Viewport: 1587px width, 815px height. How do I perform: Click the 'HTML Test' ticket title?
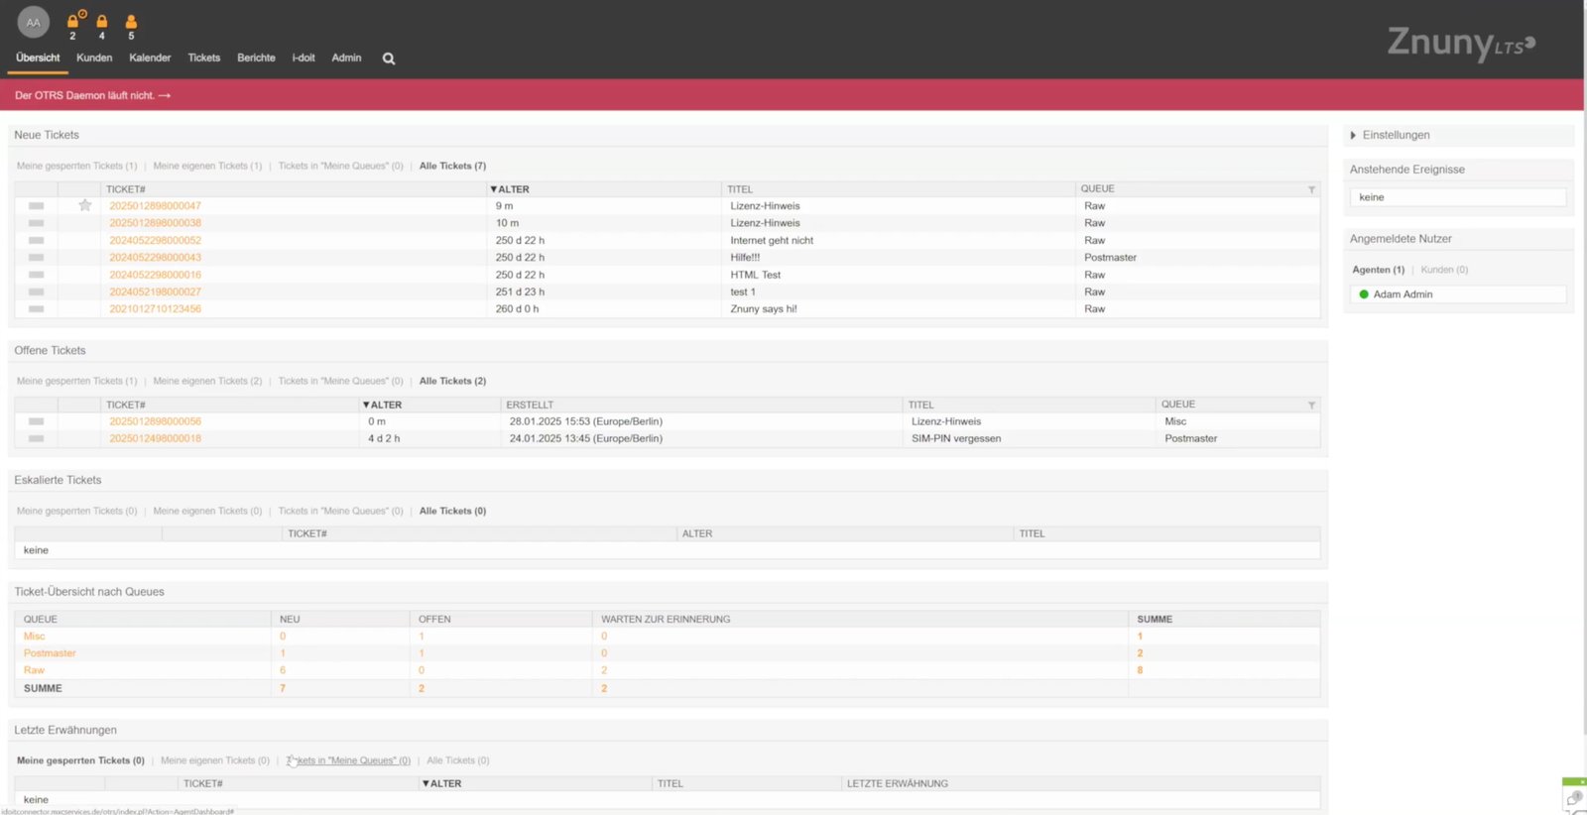click(x=756, y=275)
